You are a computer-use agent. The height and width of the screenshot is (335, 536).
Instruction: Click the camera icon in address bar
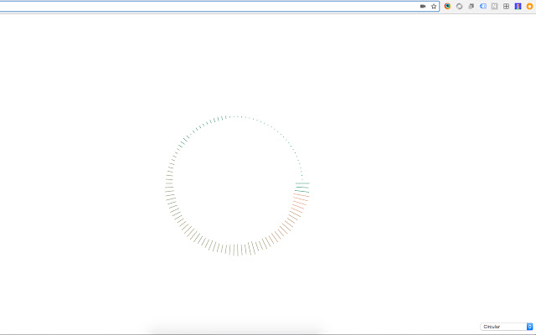[423, 6]
